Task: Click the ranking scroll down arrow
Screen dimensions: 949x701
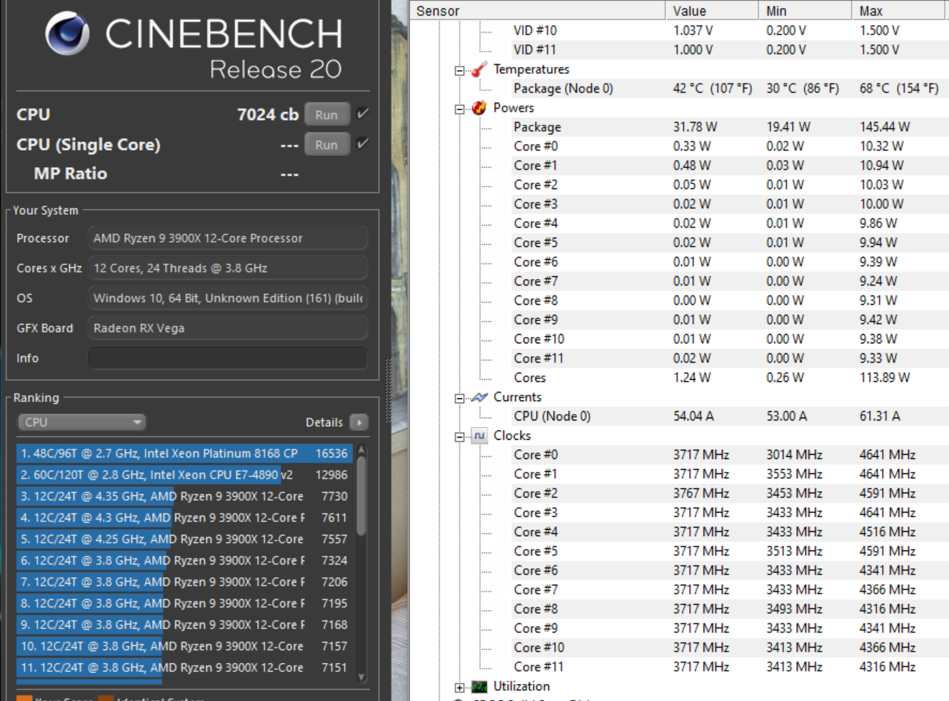Action: click(x=361, y=677)
